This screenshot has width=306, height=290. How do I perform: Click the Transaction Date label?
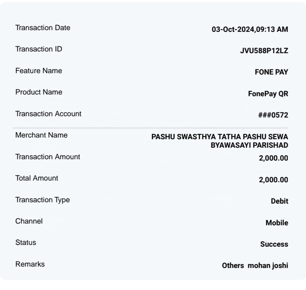pyautogui.click(x=43, y=28)
